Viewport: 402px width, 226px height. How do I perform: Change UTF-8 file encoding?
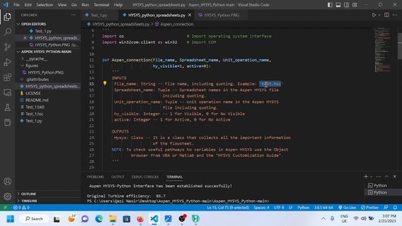[x=279, y=207]
